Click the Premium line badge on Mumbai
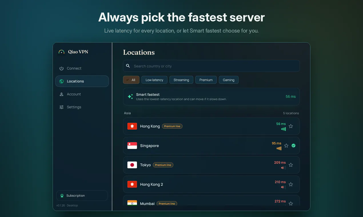363x217 pixels. tap(167, 204)
